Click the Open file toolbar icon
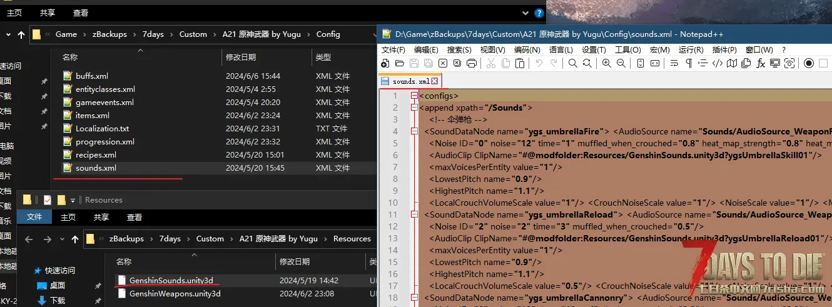832x307 pixels. pyautogui.click(x=399, y=63)
